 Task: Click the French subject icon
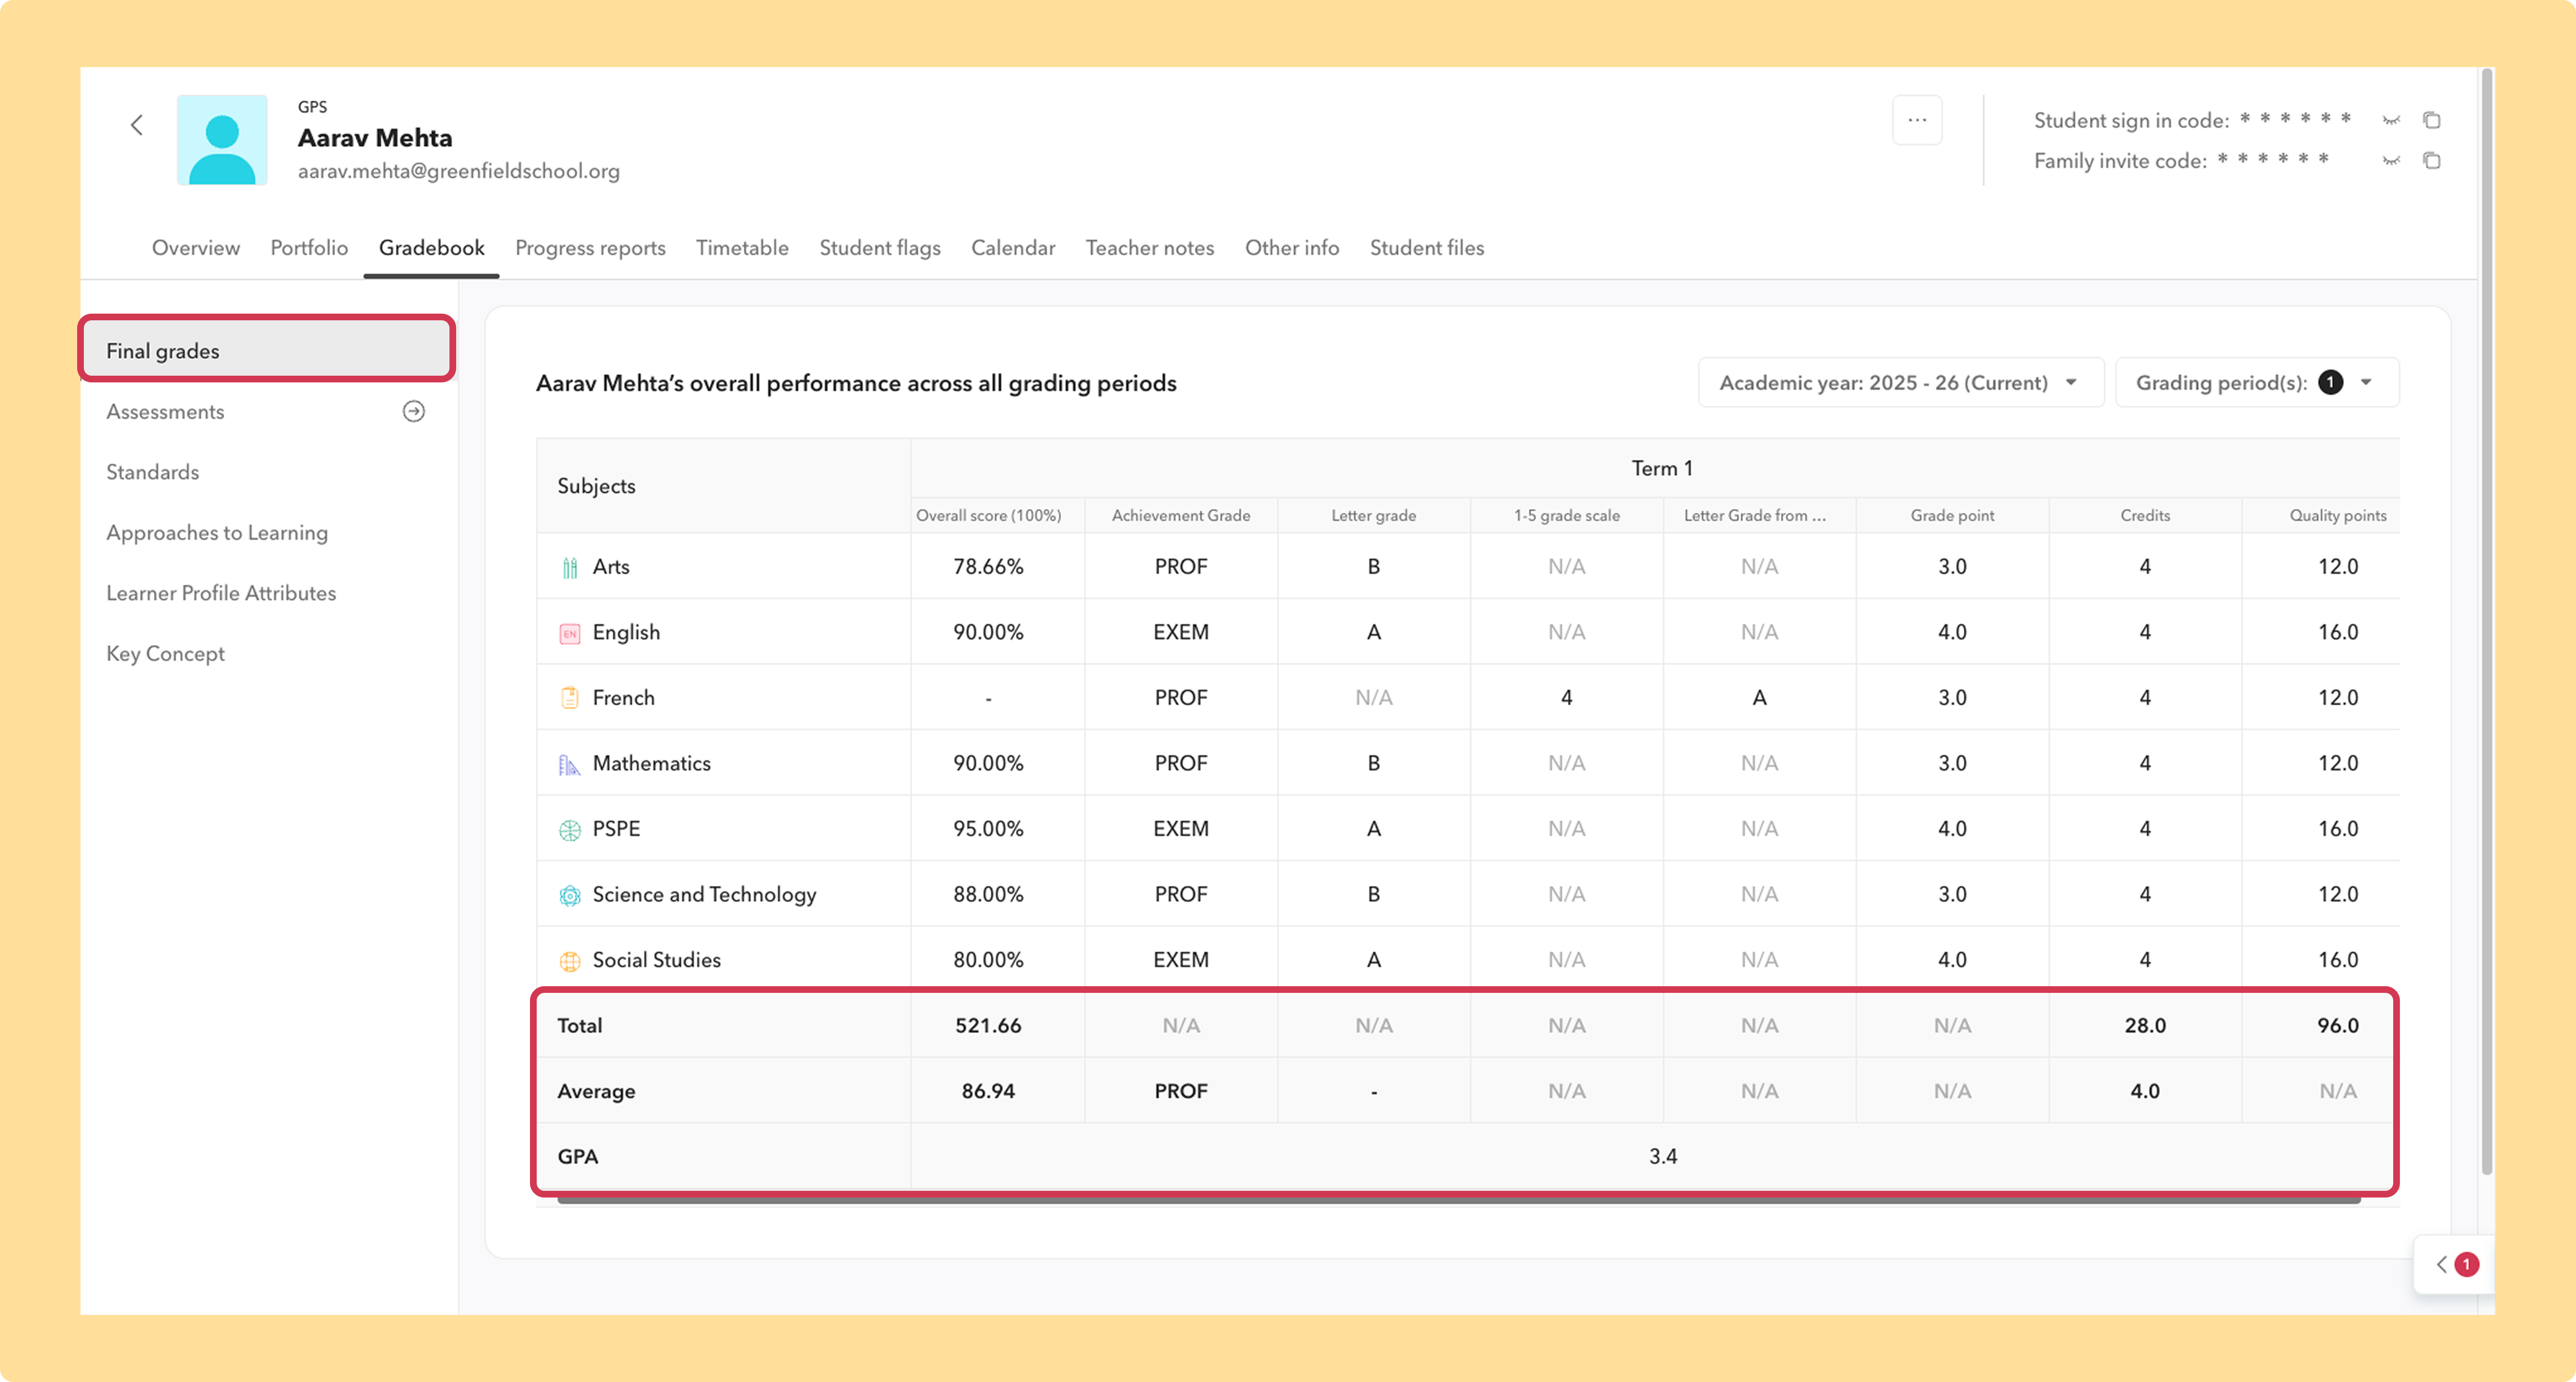point(570,698)
